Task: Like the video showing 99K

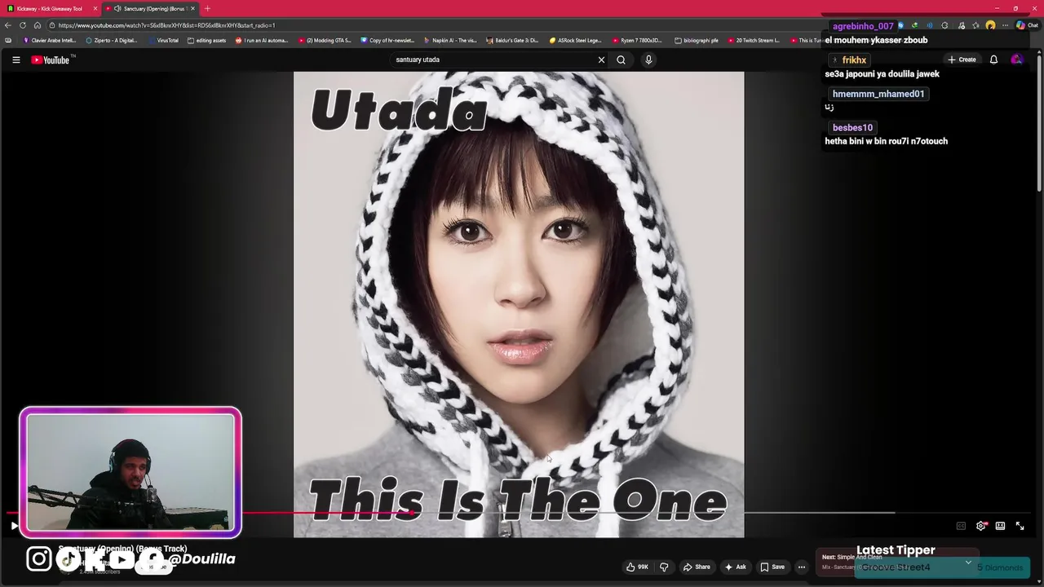Action: (x=637, y=567)
